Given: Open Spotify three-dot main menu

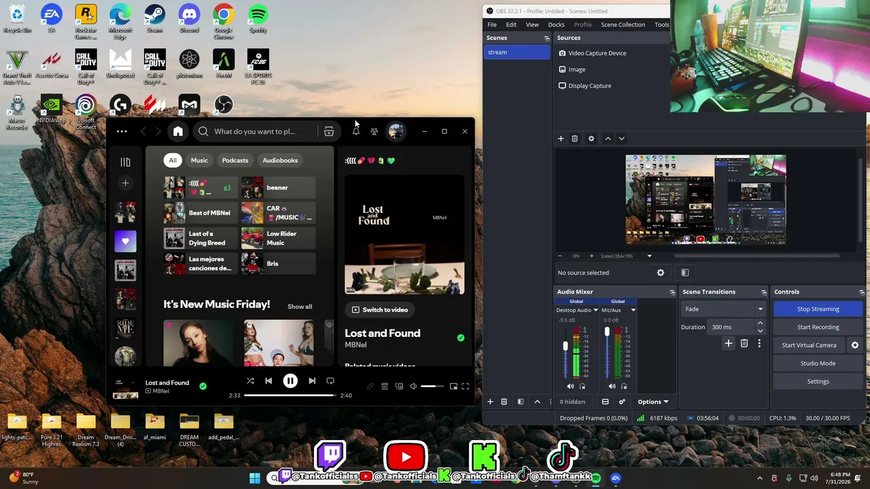Looking at the screenshot, I should 122,131.
